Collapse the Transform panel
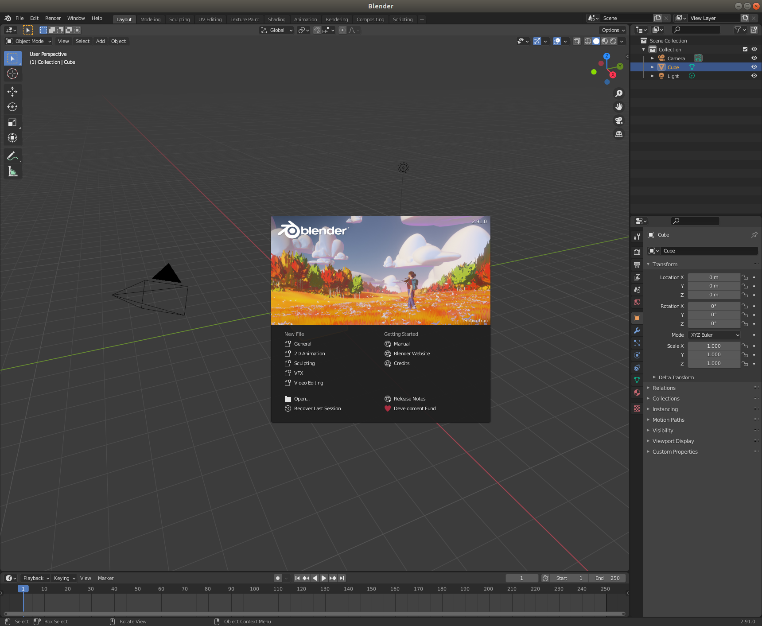Screen dimensions: 762x626 click(x=665, y=264)
